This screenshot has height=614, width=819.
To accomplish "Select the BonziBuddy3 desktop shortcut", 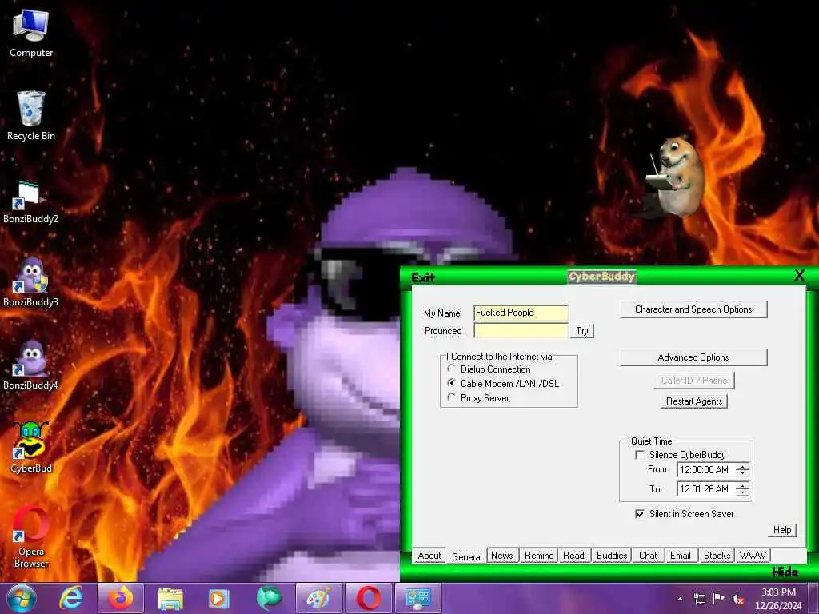I will 30,282.
